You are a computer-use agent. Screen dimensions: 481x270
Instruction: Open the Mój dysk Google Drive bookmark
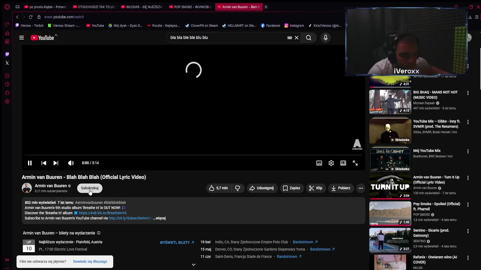point(126,25)
